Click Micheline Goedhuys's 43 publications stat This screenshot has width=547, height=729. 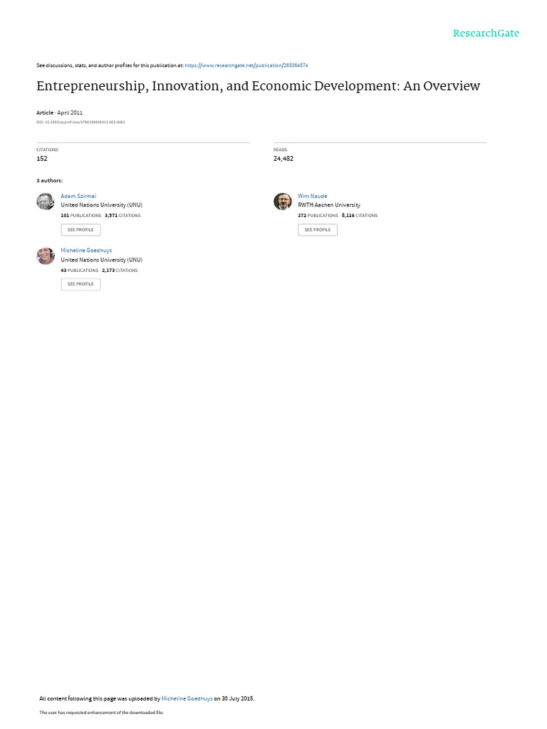click(x=79, y=271)
